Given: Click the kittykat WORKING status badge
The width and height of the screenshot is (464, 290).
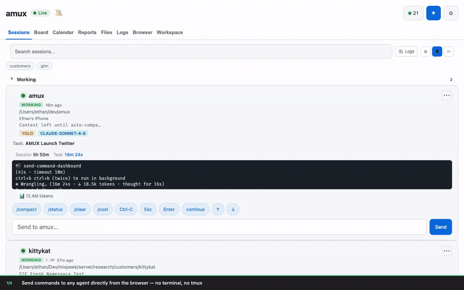Looking at the screenshot, I should tap(31, 260).
